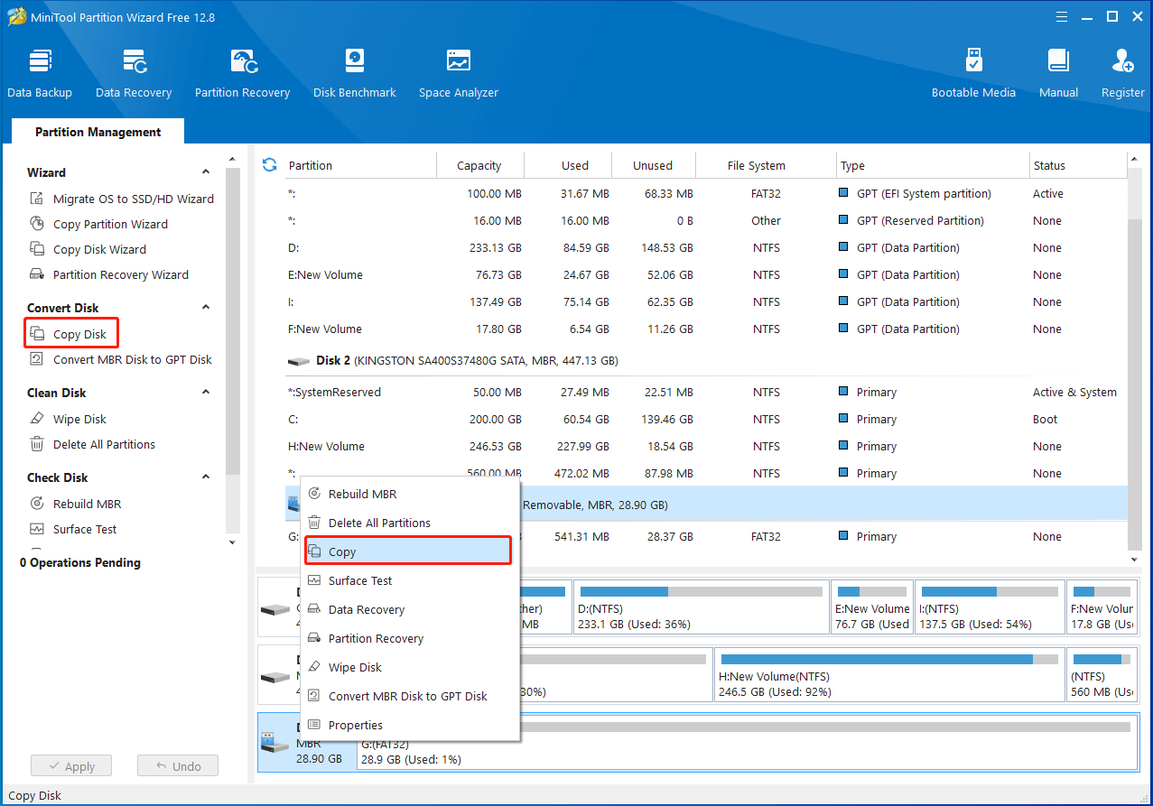Open the Manual
Screen dimensions: 1153x806
pos(1058,72)
